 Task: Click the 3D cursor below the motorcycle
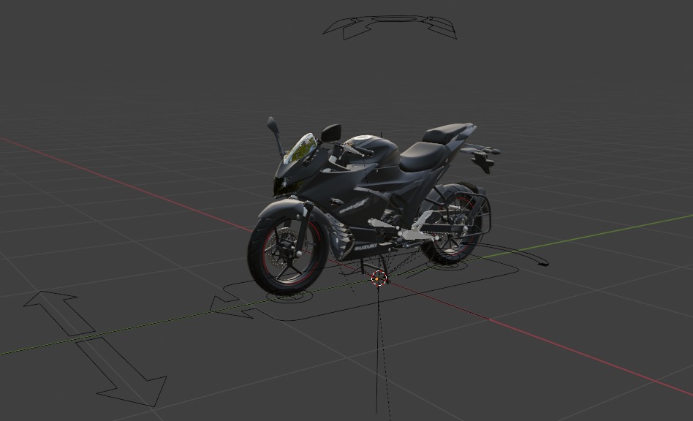coord(379,278)
